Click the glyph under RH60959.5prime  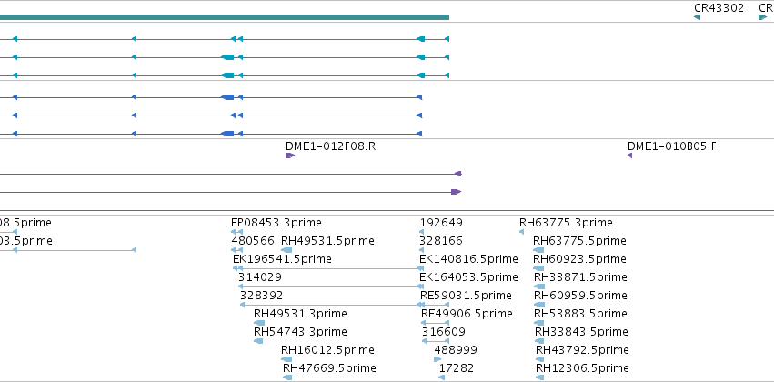pos(539,305)
